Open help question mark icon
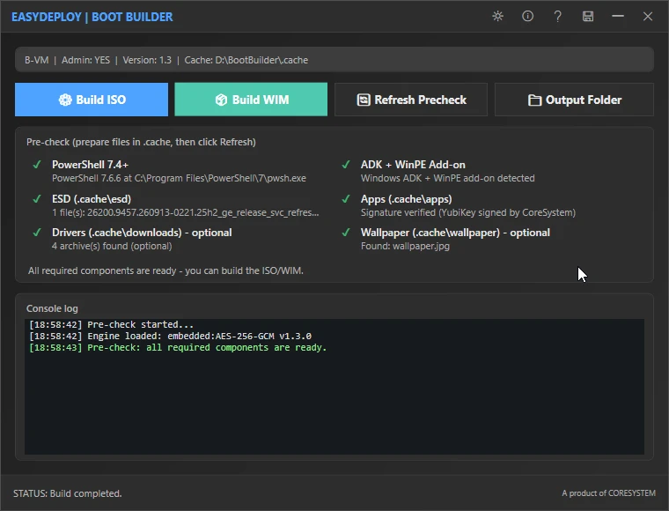669x511 pixels. tap(557, 16)
